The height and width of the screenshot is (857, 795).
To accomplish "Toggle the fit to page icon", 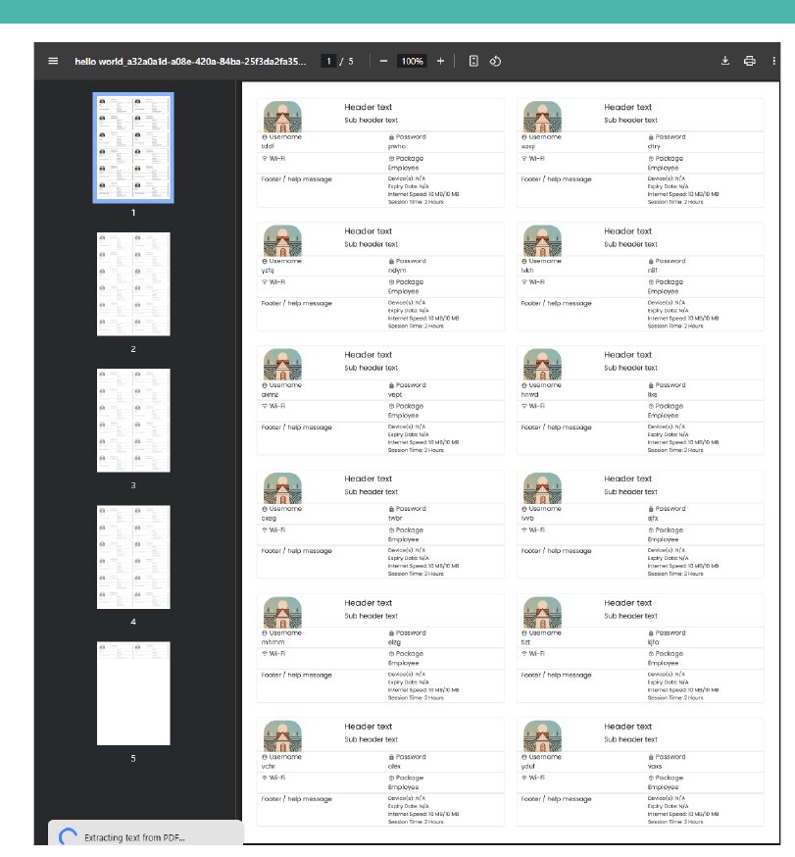I will coord(473,61).
